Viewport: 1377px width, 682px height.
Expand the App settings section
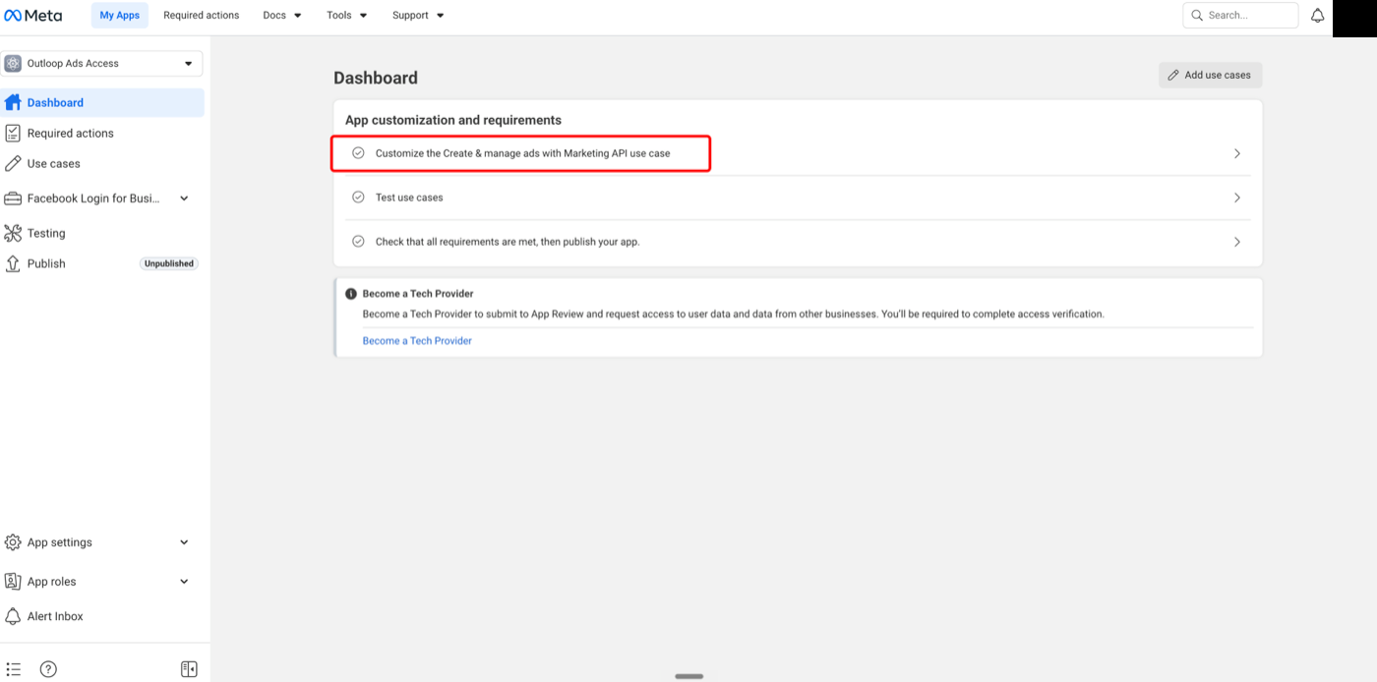(184, 542)
